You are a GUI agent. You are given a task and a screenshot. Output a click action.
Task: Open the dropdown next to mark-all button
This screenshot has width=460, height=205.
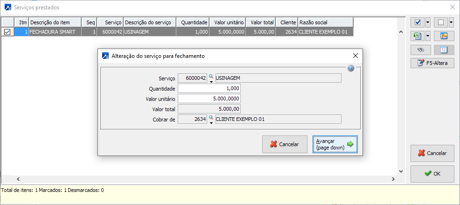click(428, 22)
